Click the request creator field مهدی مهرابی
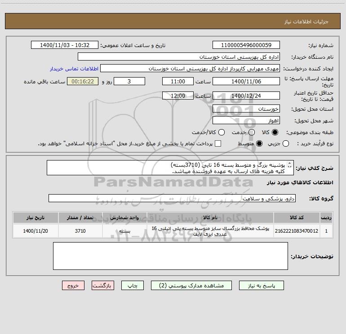346x334 pixels. 190,68
